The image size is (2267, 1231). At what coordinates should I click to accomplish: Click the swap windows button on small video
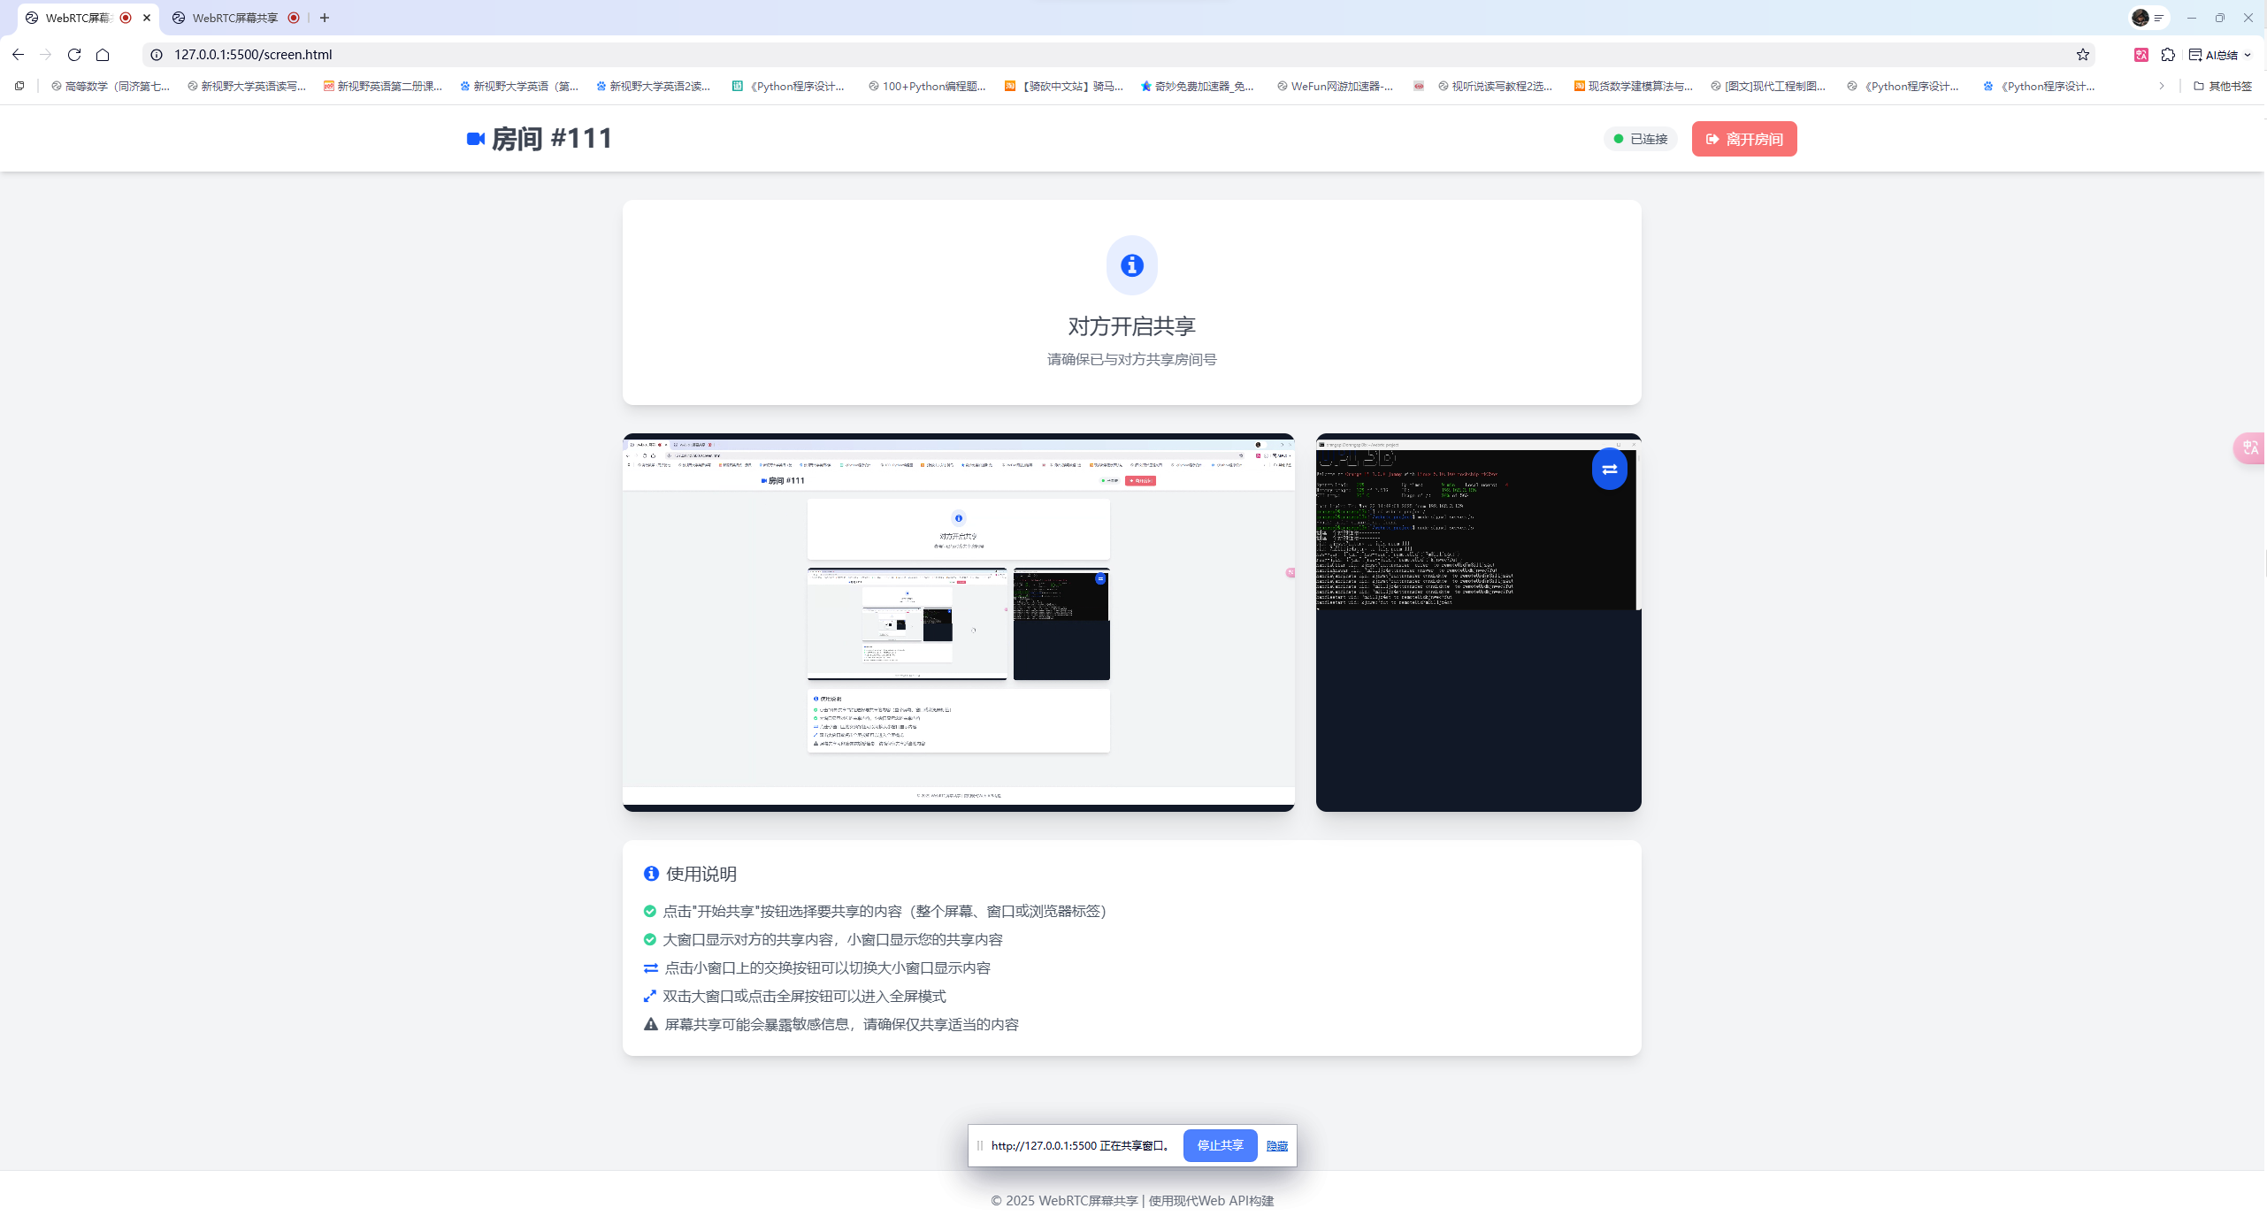(x=1609, y=469)
